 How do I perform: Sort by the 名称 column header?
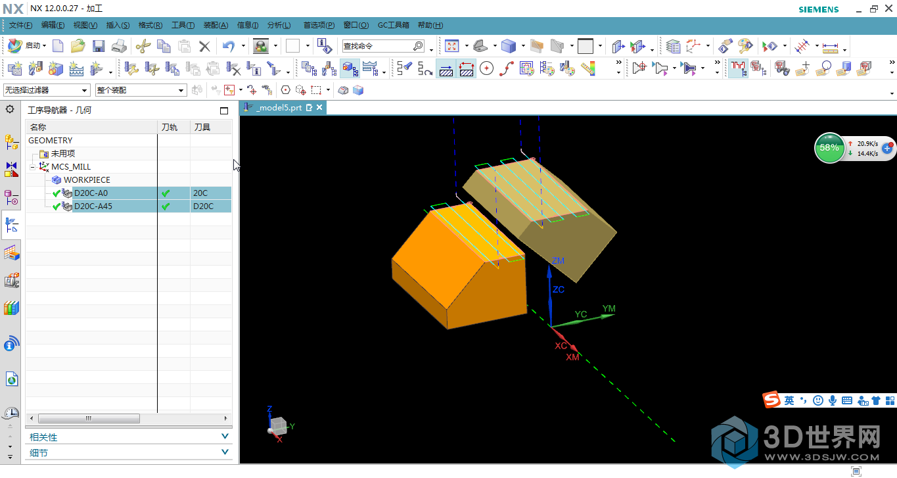click(x=91, y=127)
